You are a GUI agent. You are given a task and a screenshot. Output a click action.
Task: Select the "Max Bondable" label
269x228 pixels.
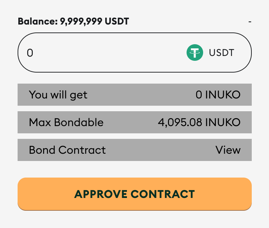(x=66, y=122)
